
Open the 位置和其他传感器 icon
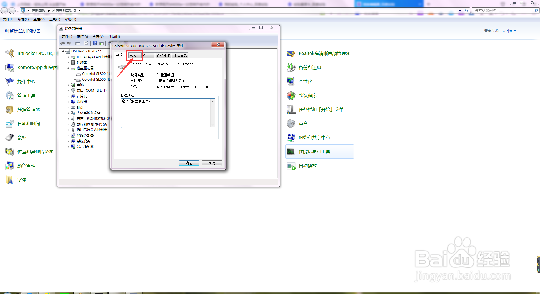tap(10, 151)
